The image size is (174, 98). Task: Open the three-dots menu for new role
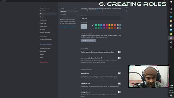[75, 11]
